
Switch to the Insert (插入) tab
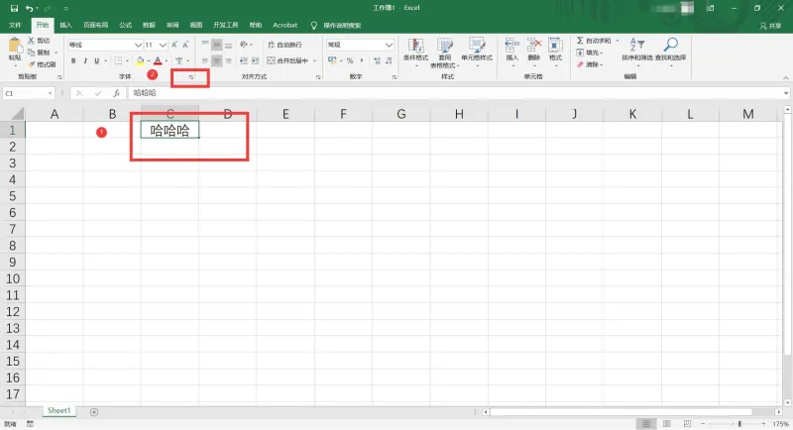click(x=65, y=25)
